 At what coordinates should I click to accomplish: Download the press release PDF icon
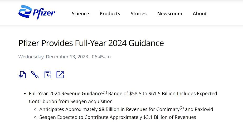click(x=22, y=75)
